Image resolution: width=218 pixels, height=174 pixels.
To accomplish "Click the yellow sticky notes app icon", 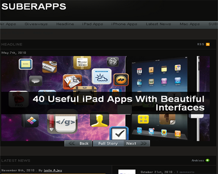I will (26, 64).
